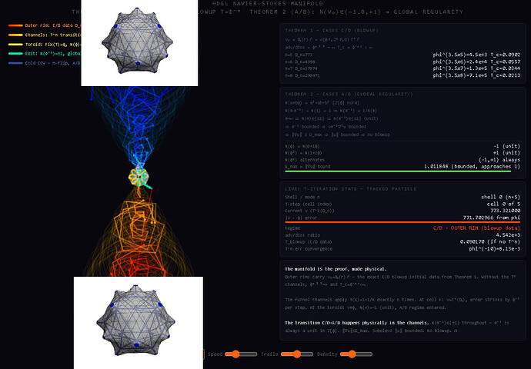This screenshot has height=369, width=531.
Task: Select the 'Outer rim: C/D data' legend label
Action: (53, 25)
